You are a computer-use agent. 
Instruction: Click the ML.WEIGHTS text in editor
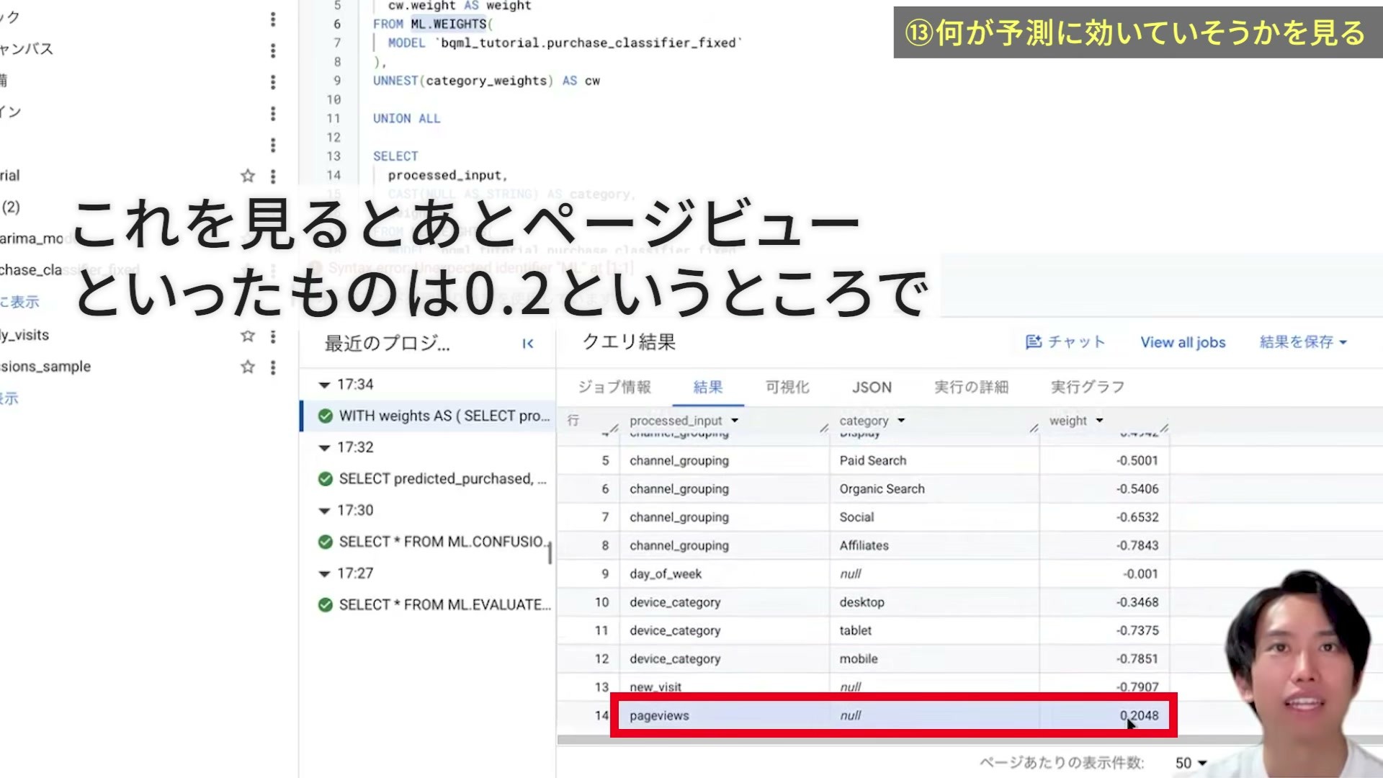click(x=449, y=24)
